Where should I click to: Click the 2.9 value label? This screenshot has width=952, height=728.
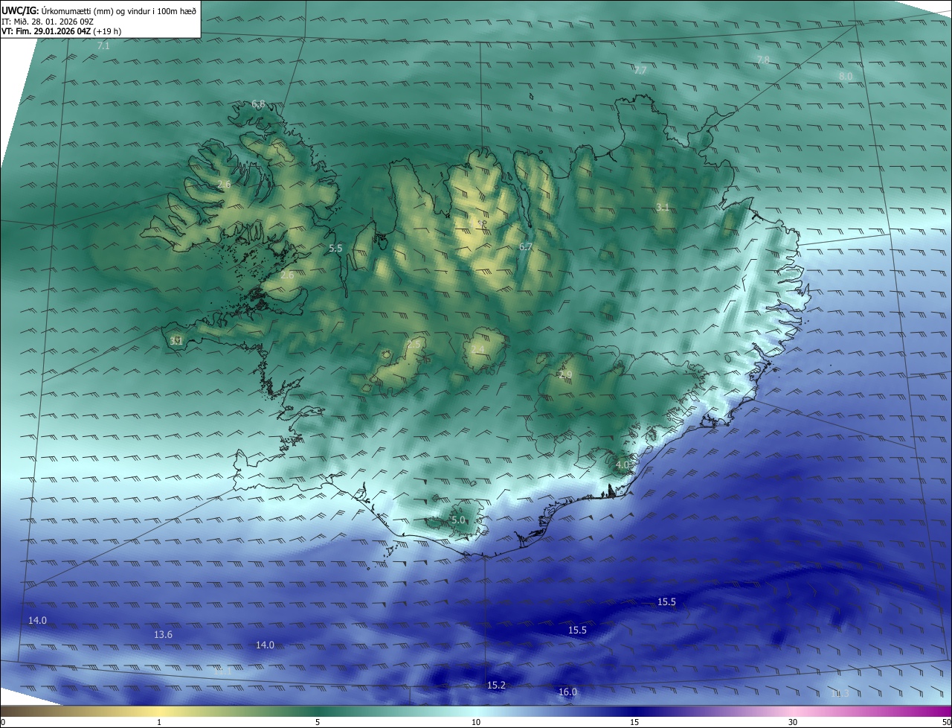(565, 374)
